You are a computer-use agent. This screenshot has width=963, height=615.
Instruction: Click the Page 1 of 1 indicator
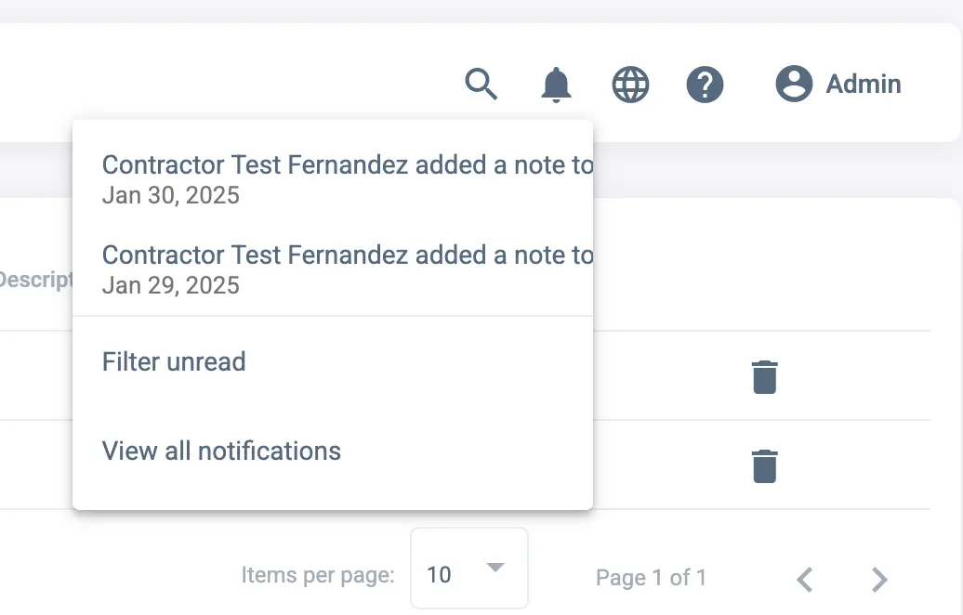651,578
